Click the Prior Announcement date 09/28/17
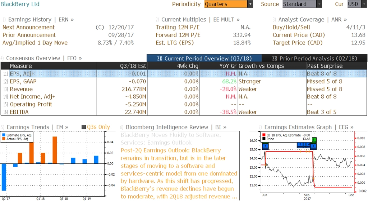 [x=121, y=35]
